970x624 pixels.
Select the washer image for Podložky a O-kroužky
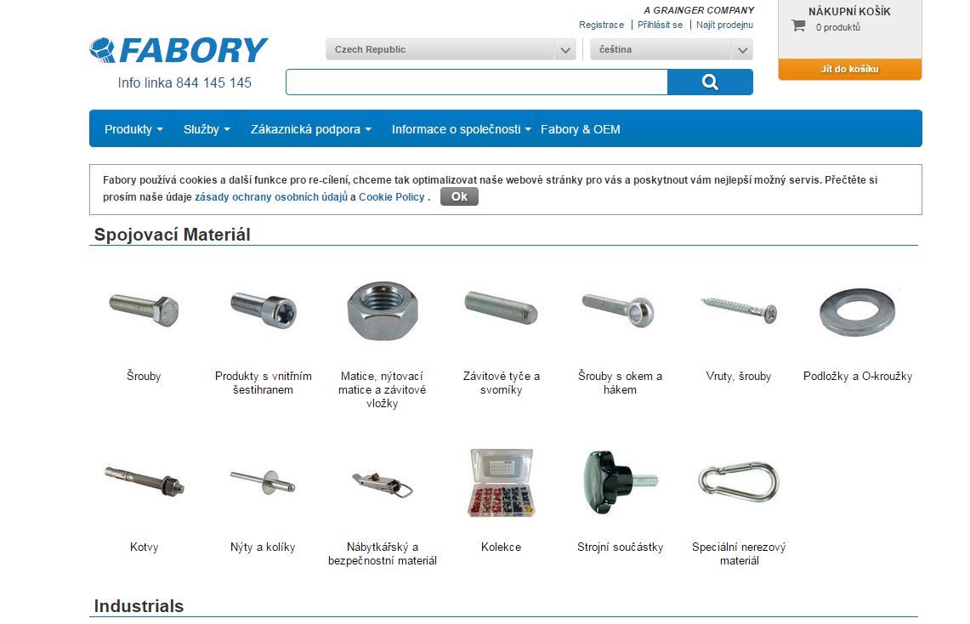pyautogui.click(x=857, y=312)
